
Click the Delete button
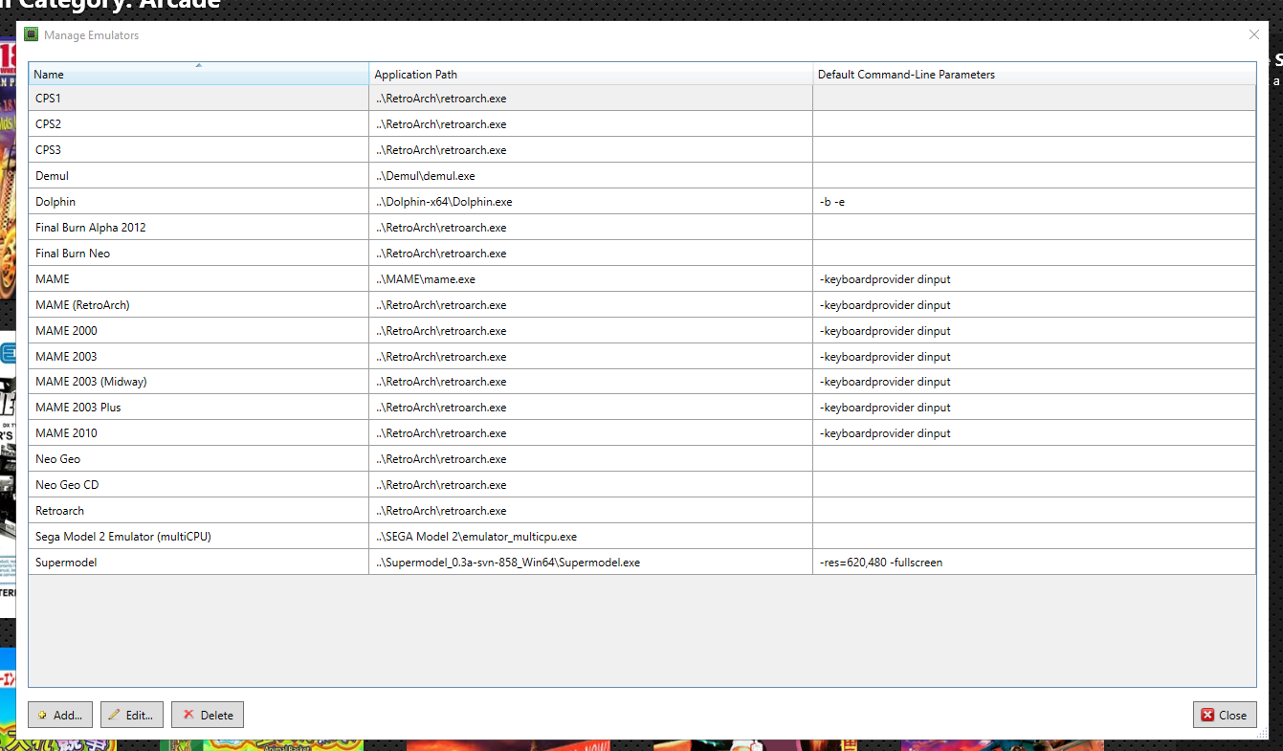click(208, 715)
